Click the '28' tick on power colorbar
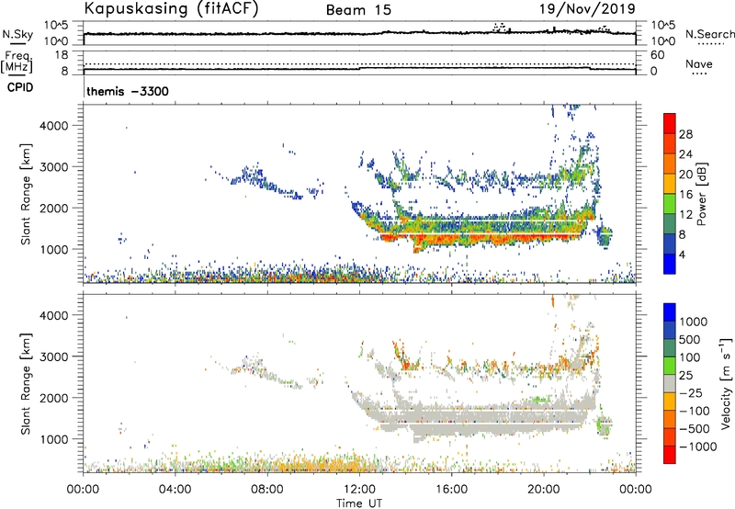735x509 pixels. click(685, 134)
